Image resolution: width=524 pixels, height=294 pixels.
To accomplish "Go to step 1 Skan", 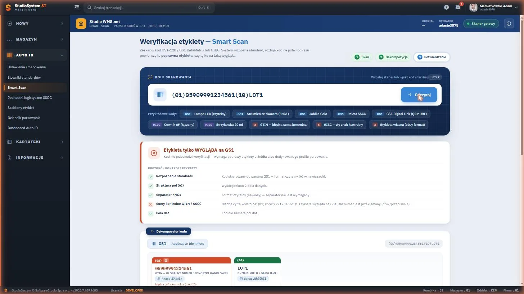I will click(362, 57).
